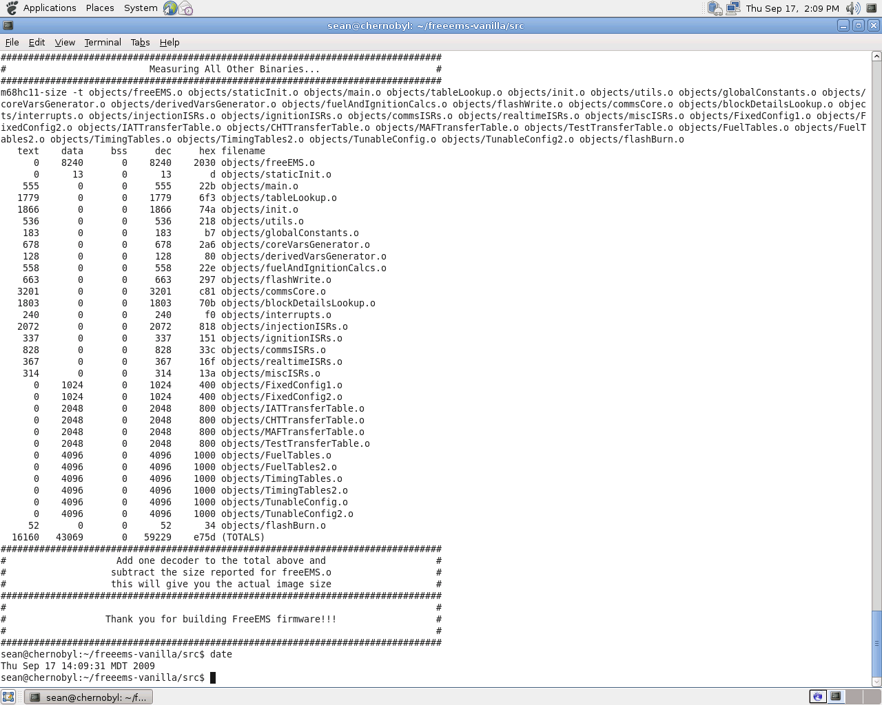Click the Show Desktop icon in bottom panel
Image resolution: width=882 pixels, height=705 pixels.
(x=8, y=697)
